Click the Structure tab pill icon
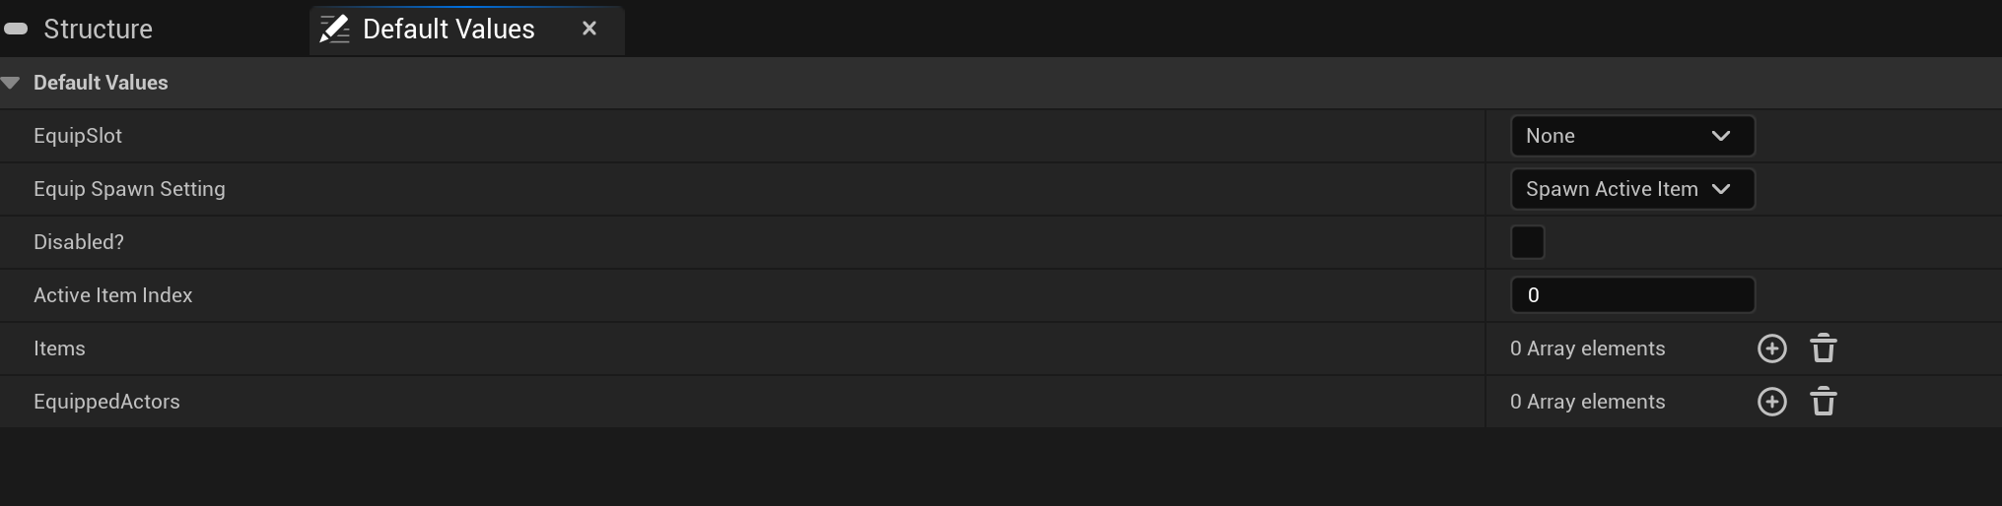Viewport: 2002px width, 506px height. tap(16, 29)
